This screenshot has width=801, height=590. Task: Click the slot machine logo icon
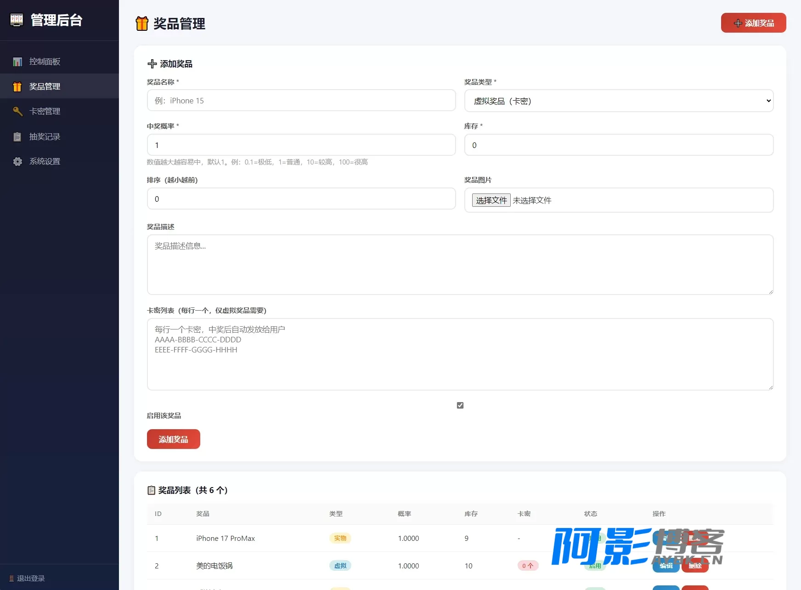click(17, 20)
